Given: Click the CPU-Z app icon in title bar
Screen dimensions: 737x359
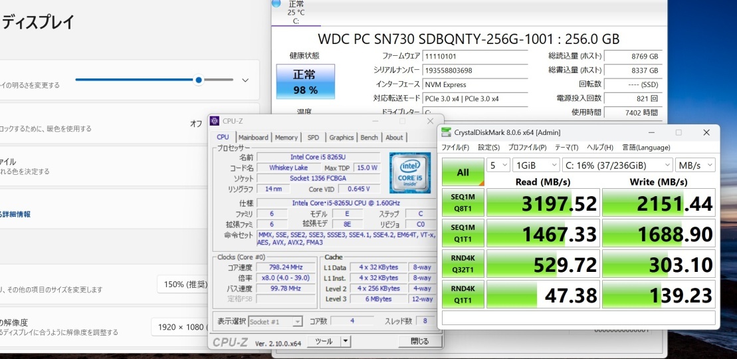Looking at the screenshot, I should pos(215,121).
